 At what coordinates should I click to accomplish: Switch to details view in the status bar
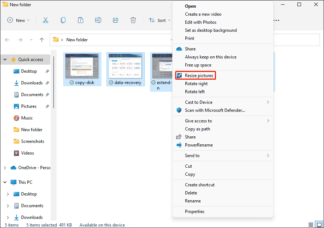point(310,224)
